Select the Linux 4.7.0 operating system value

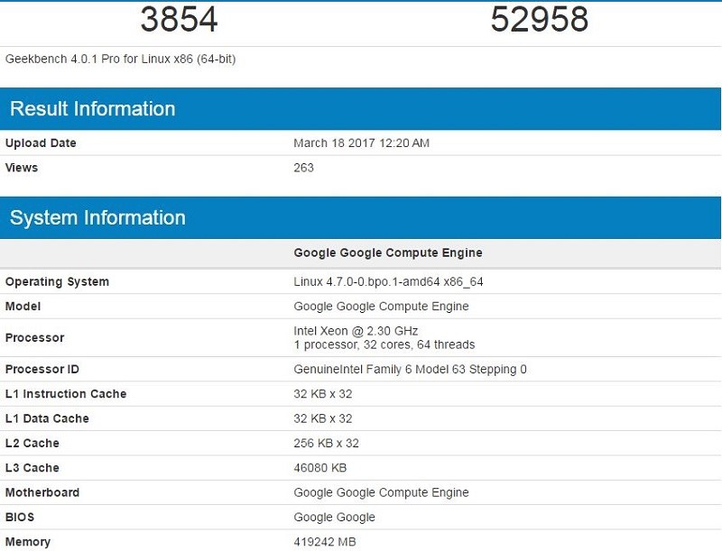(x=388, y=281)
